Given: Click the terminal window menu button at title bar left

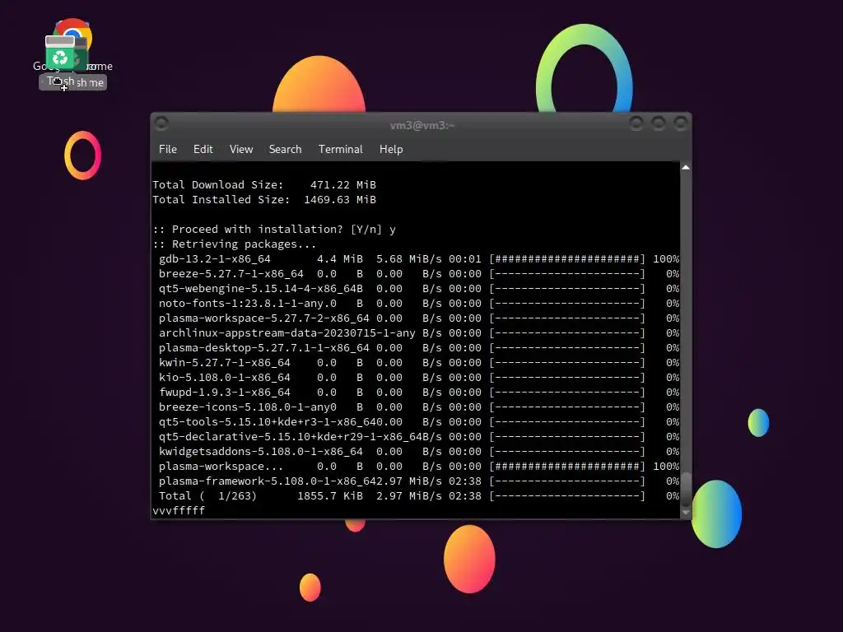Looking at the screenshot, I should pyautogui.click(x=161, y=123).
